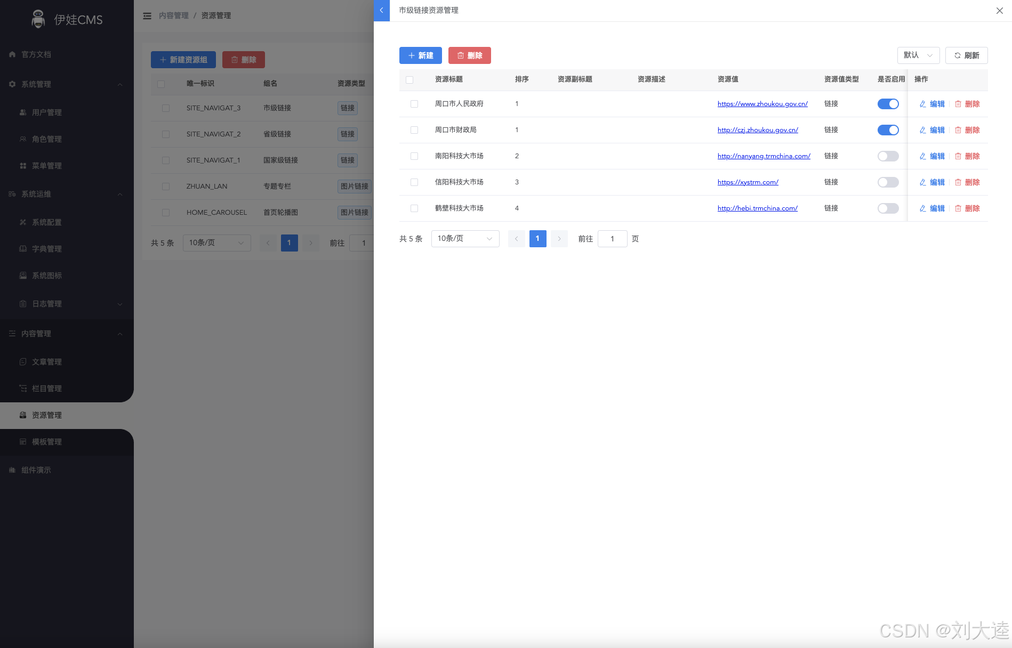Open the http://hebi.trmchina.com/ link
This screenshot has width=1012, height=648.
coord(758,208)
